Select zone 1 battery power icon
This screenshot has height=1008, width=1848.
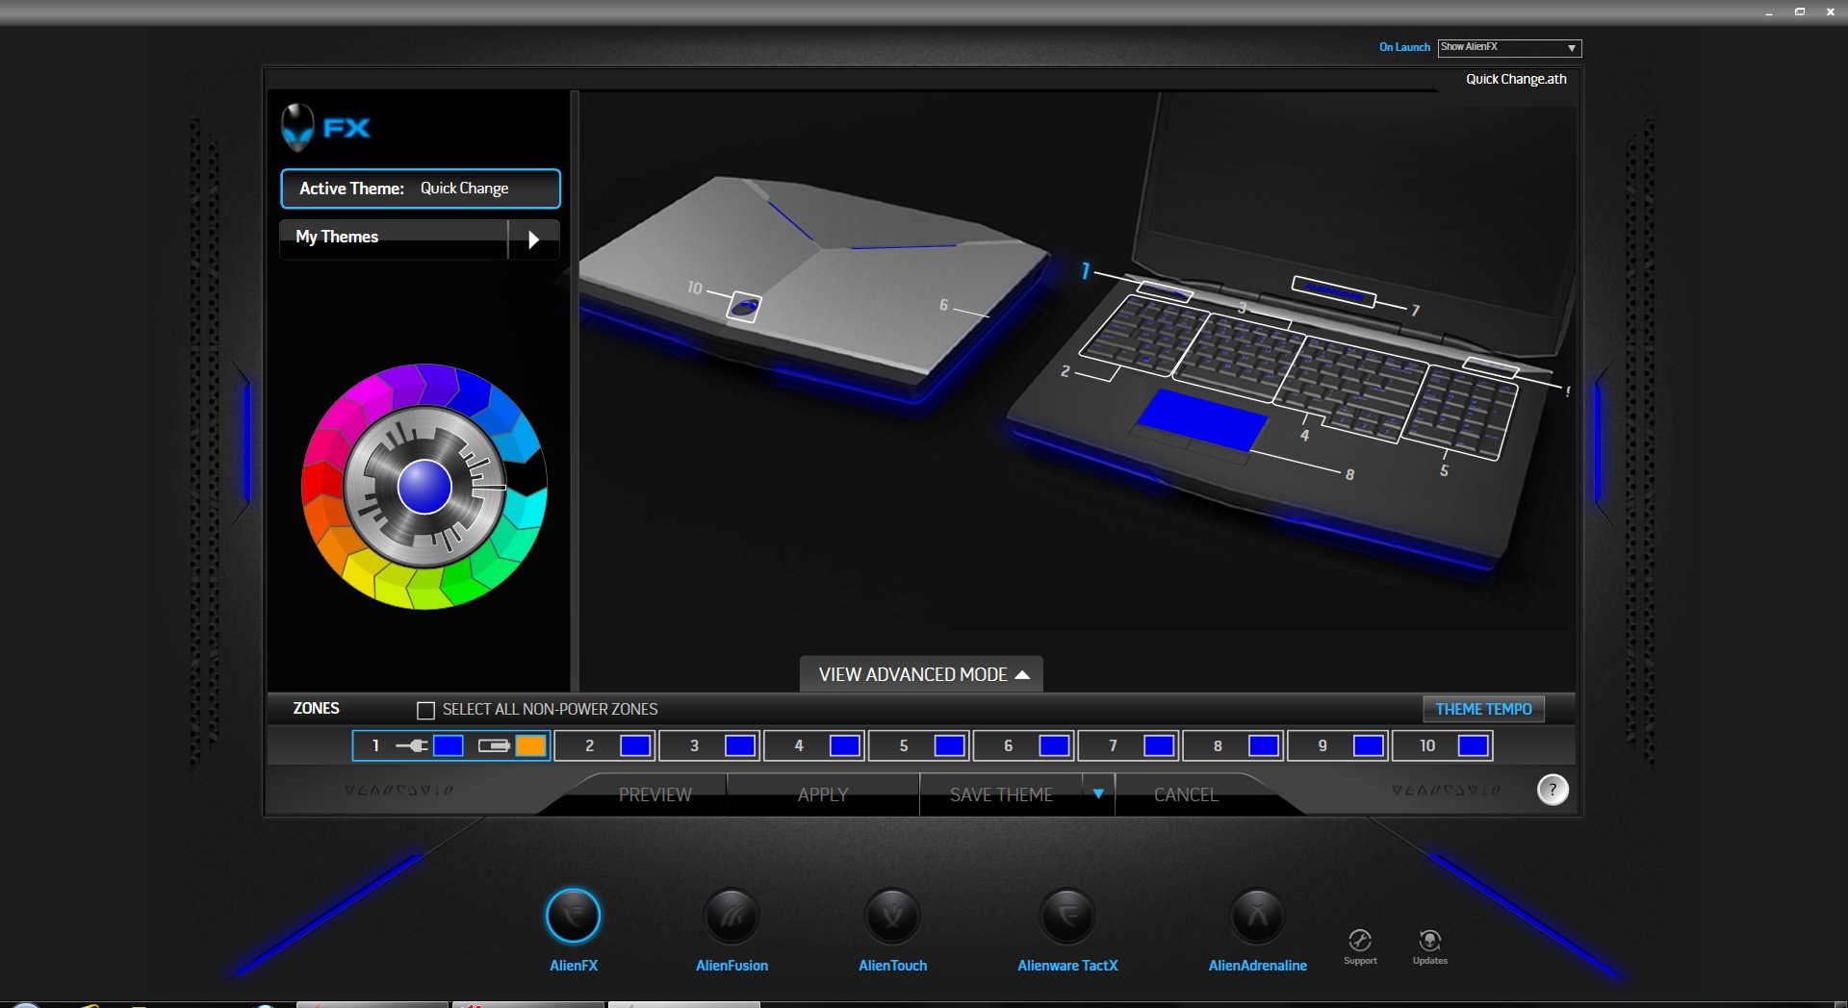pyautogui.click(x=494, y=745)
